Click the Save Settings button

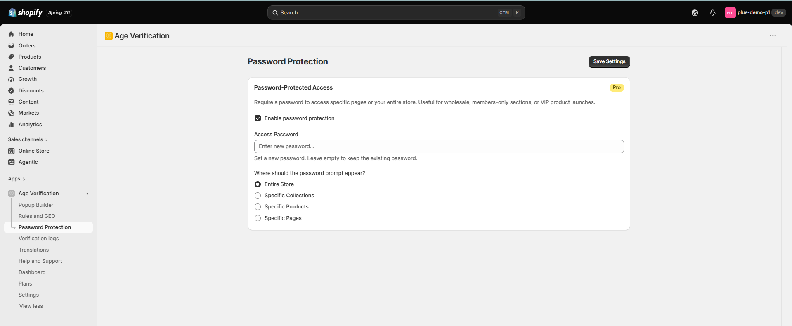pyautogui.click(x=609, y=62)
